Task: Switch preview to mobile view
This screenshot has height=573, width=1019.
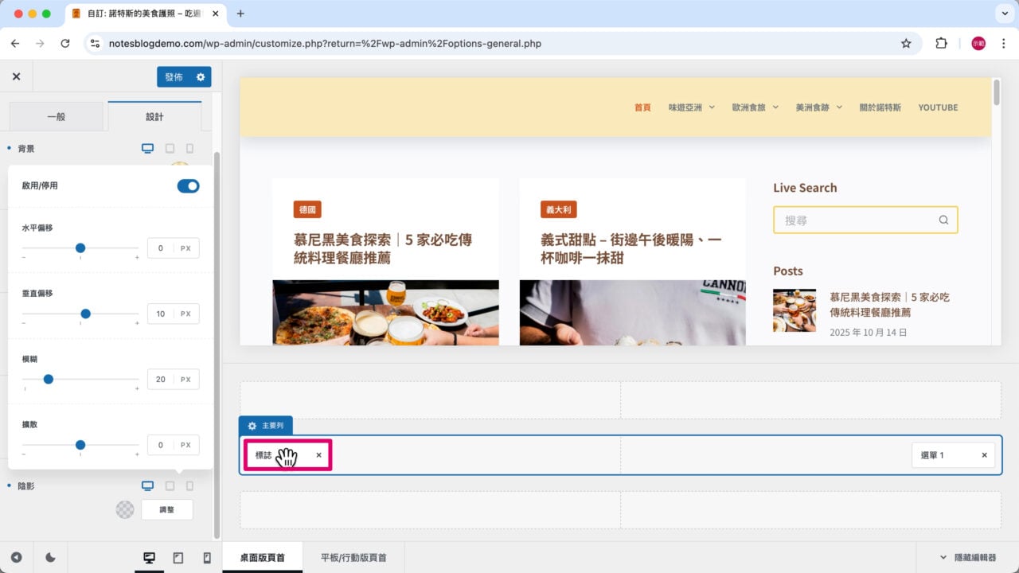Action: [x=206, y=557]
